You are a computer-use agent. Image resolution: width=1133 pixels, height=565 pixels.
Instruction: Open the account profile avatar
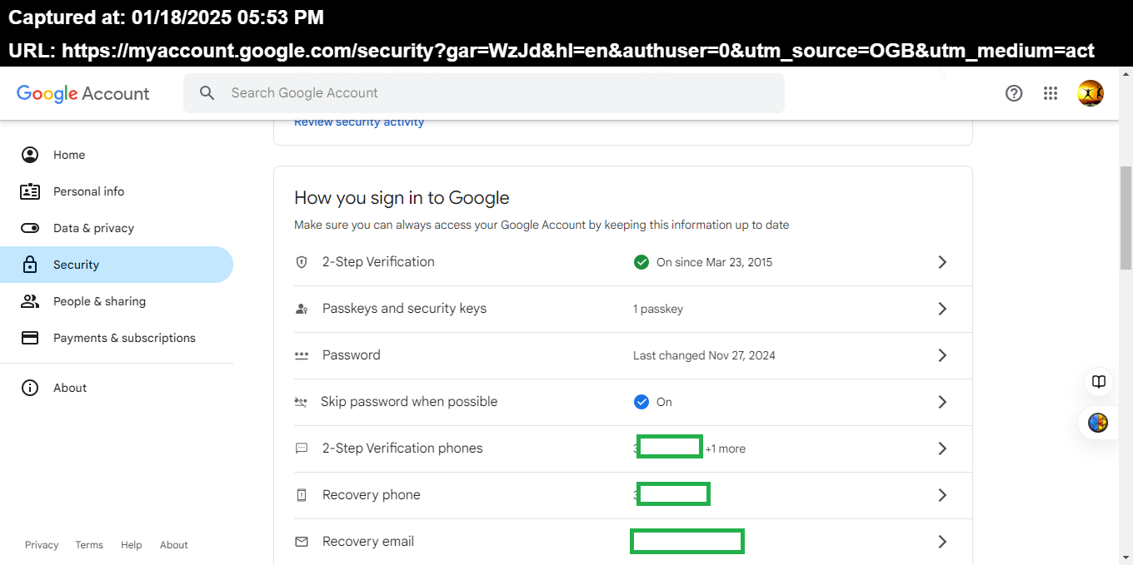[x=1091, y=93]
